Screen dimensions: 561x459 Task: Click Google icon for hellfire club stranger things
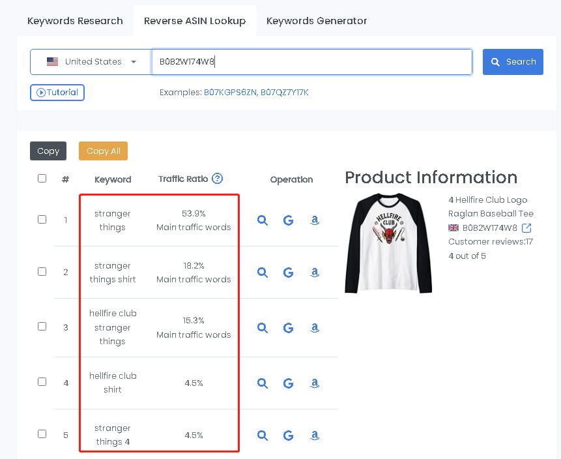(x=288, y=327)
